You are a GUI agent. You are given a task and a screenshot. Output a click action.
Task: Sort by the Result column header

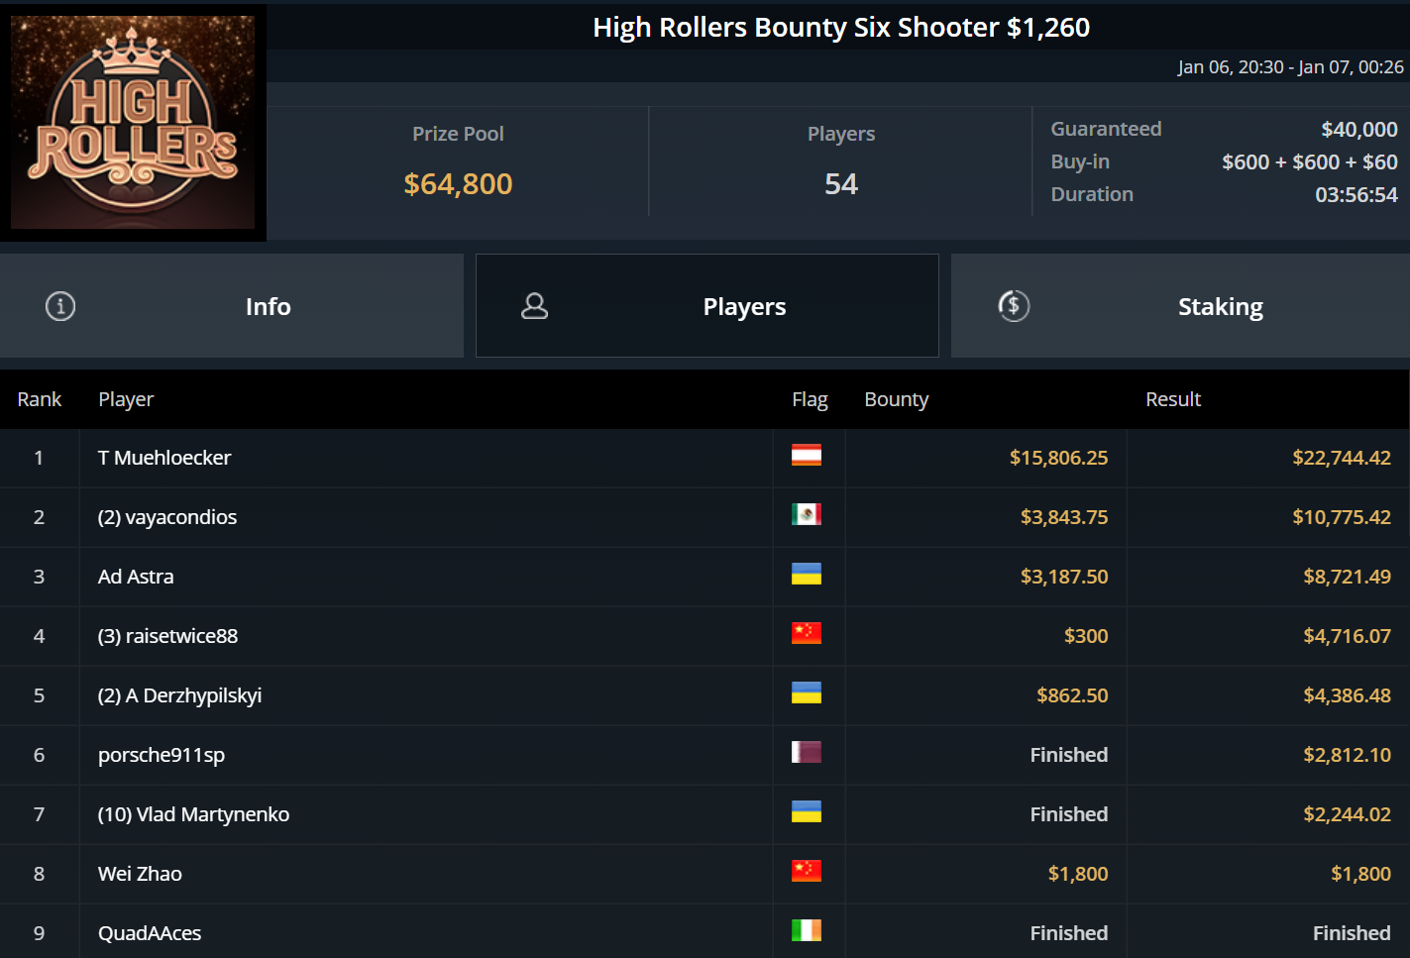(1173, 399)
